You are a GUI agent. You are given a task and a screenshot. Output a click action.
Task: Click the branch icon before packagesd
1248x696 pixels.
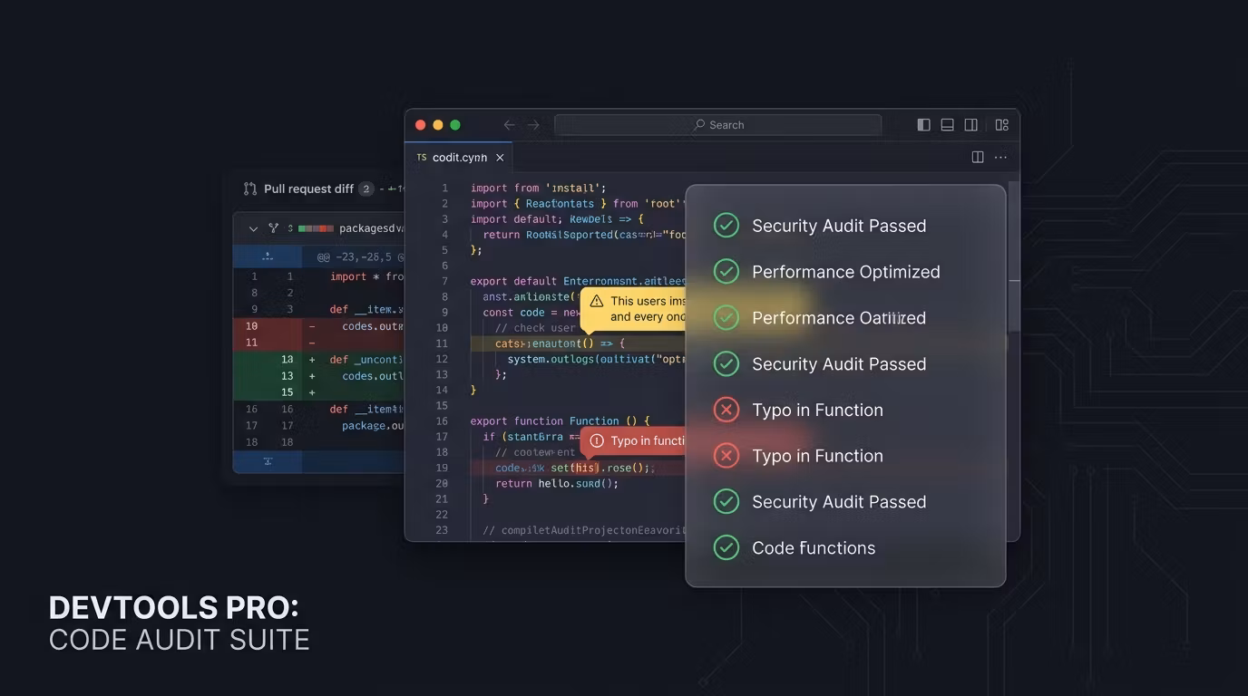[273, 228]
